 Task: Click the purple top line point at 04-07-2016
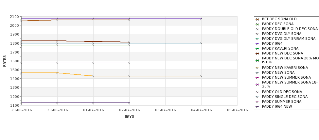pyautogui.click(x=201, y=19)
